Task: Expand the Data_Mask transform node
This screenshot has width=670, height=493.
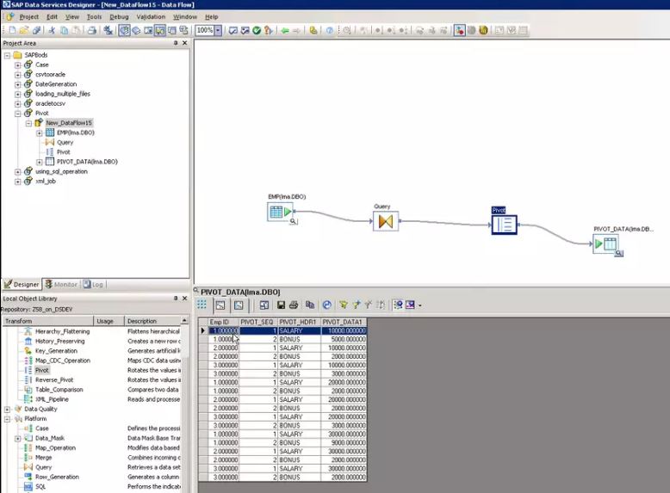Action: pos(18,438)
